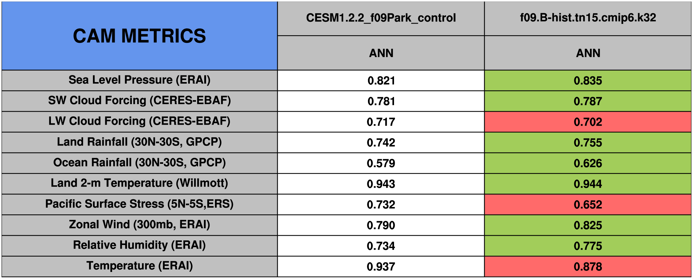Click the Land Rainfall (30N-30S, GPCP) label
The height and width of the screenshot is (279, 693).
click(x=140, y=142)
